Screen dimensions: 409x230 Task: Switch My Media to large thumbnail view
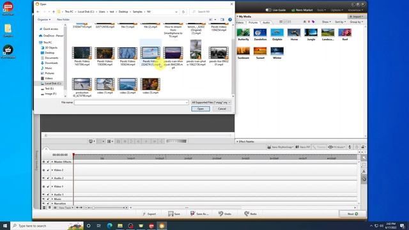click(x=281, y=22)
